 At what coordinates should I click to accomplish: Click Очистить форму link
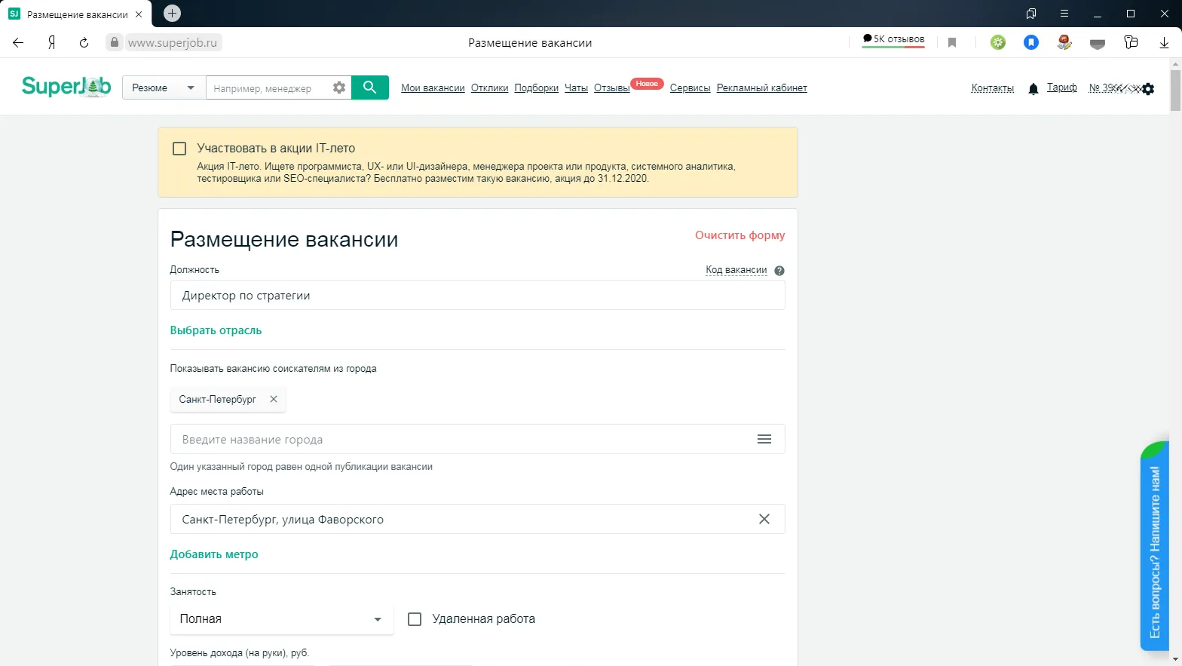pyautogui.click(x=740, y=235)
